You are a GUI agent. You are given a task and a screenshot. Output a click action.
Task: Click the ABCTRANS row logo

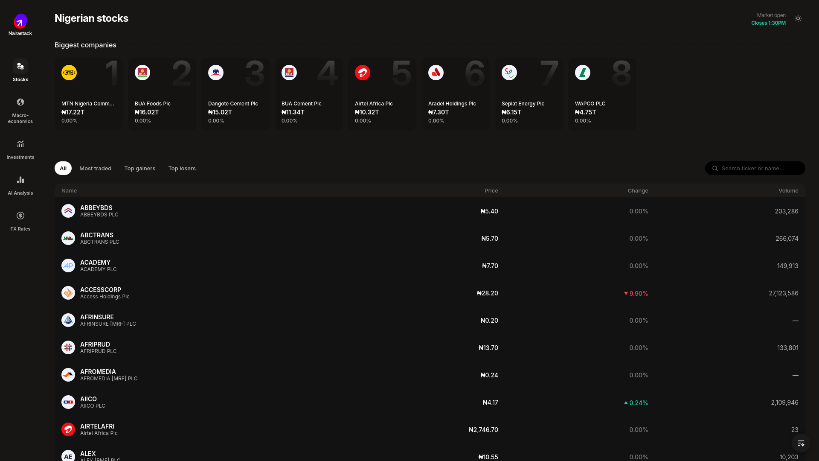pyautogui.click(x=68, y=238)
